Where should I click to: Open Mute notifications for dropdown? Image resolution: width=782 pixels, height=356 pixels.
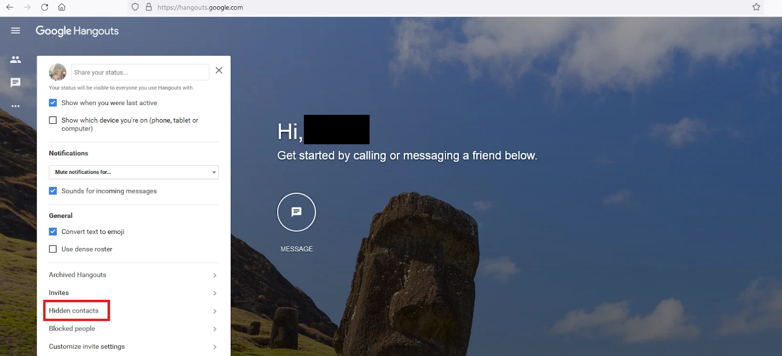click(x=134, y=172)
